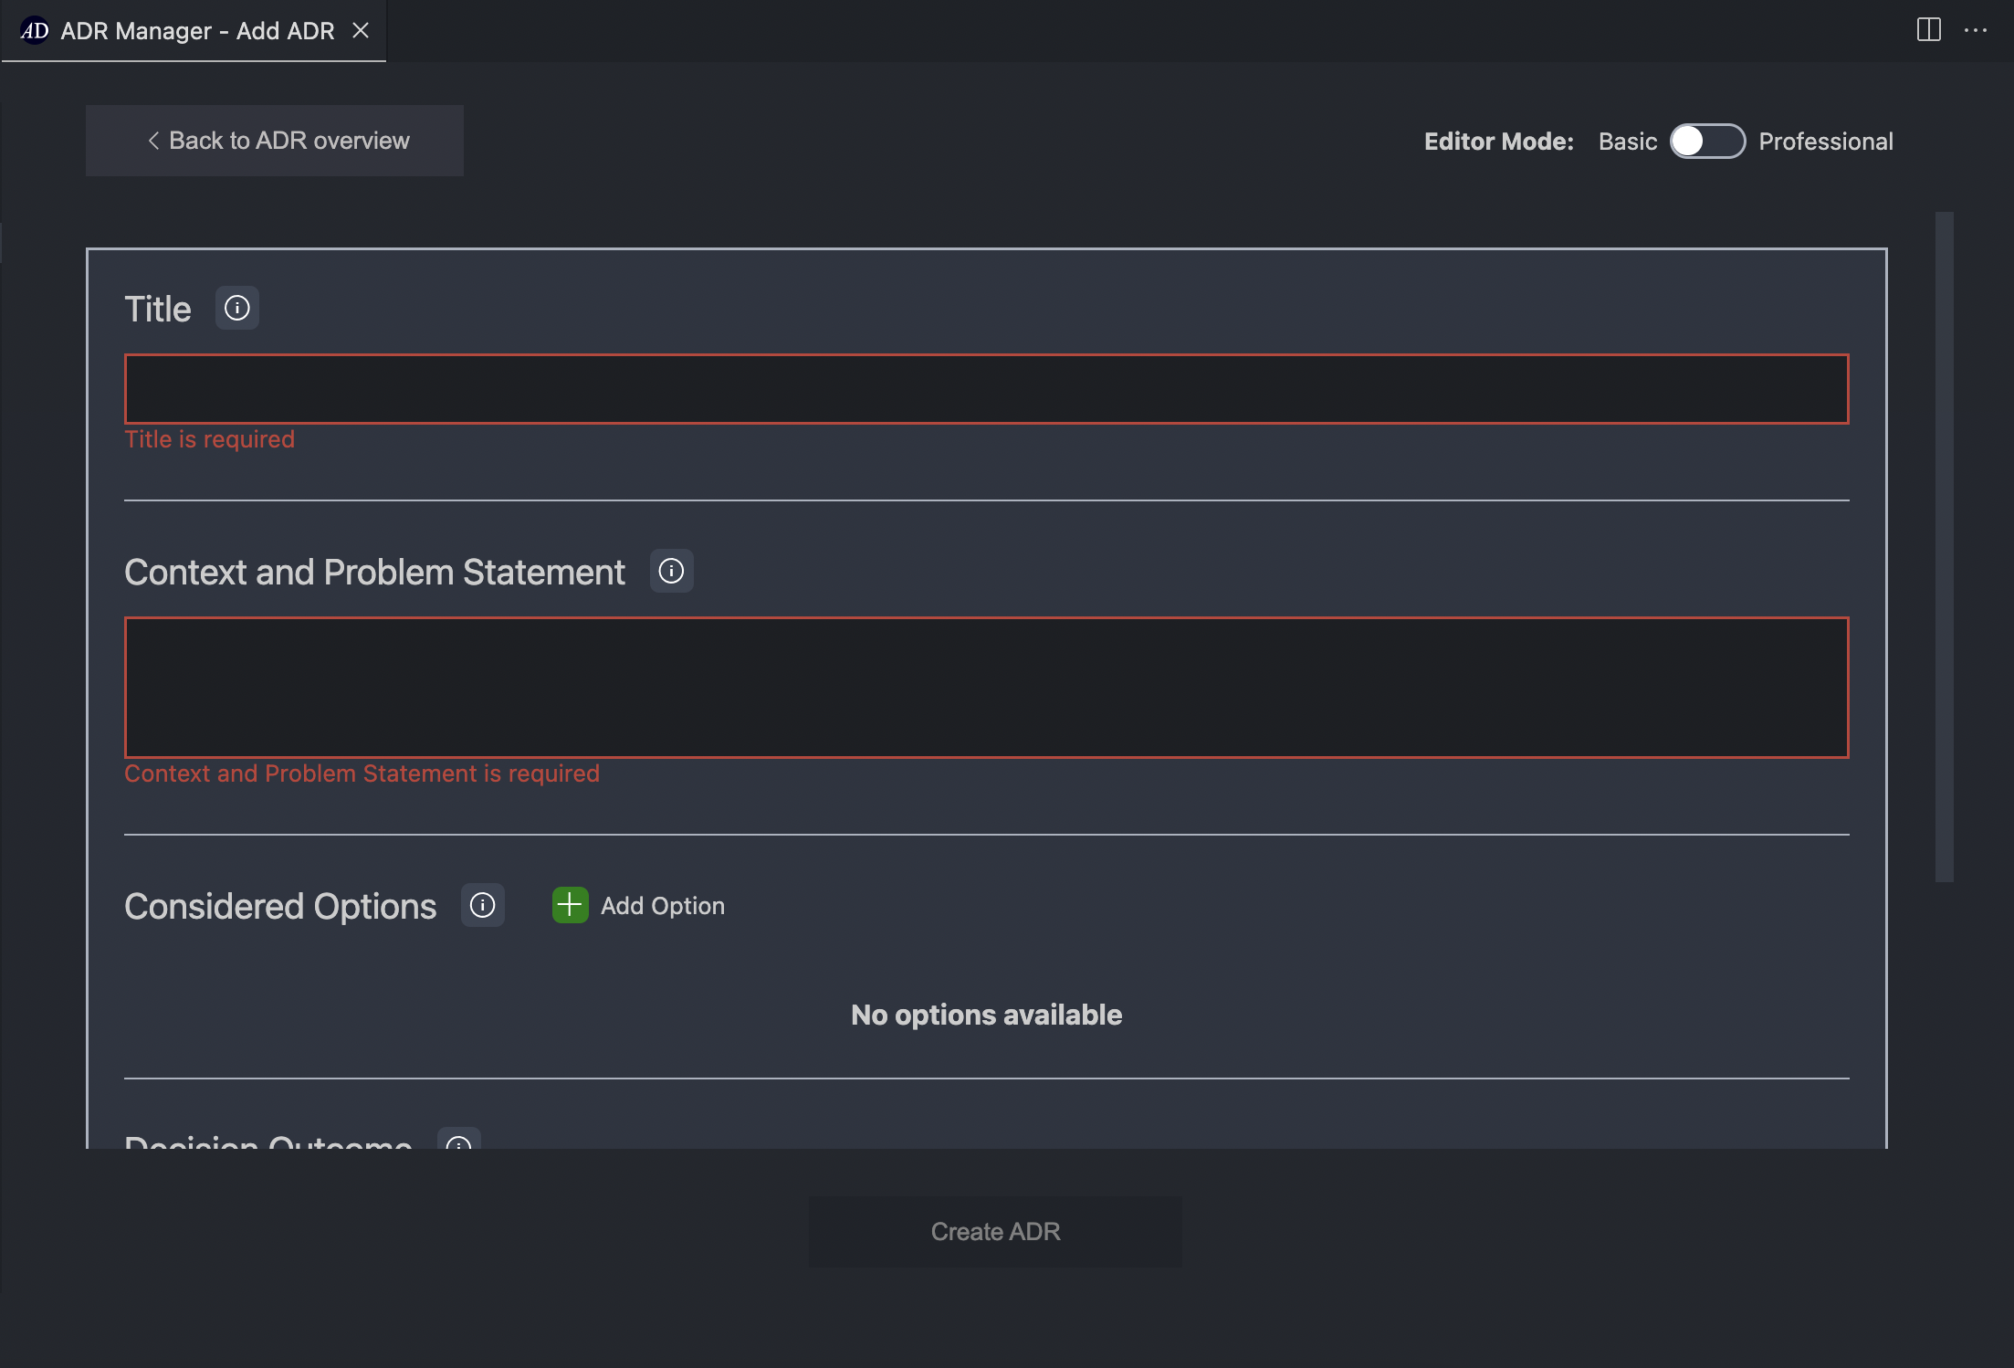Click the Considered Options info icon
2014x1368 pixels.
(482, 906)
